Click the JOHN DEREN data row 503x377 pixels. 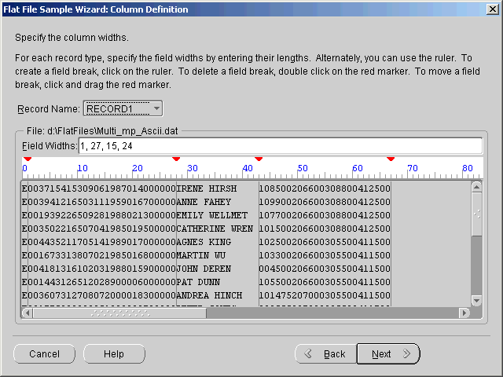pyautogui.click(x=206, y=269)
